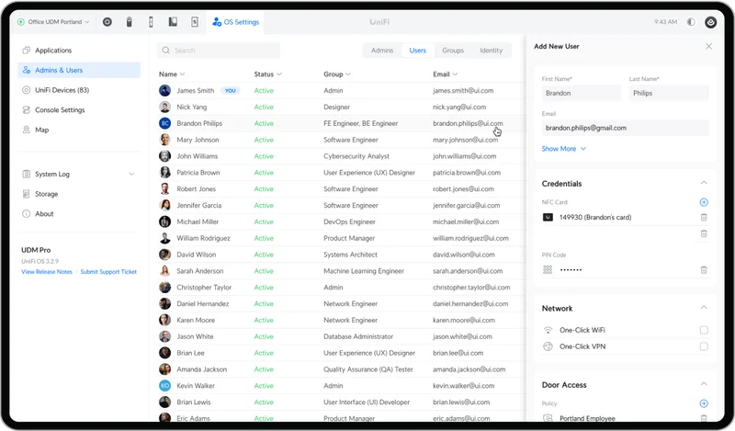This screenshot has height=431, width=735.
Task: Delete the PIN Code credential
Action: [x=704, y=269]
